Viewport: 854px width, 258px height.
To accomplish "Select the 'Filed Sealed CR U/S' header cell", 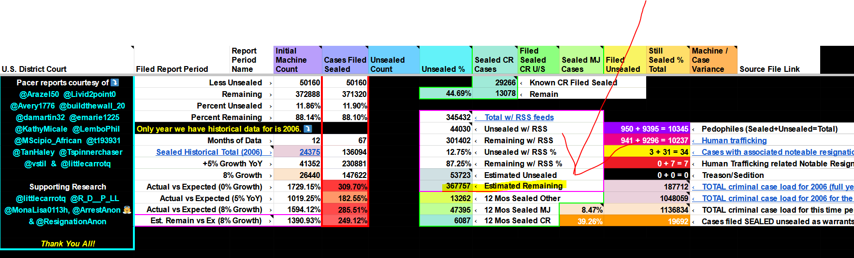I will tap(538, 60).
